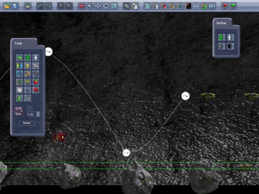This screenshot has height=194, width=259.
Task: Select the lowest spline path node
Action: 127,153
